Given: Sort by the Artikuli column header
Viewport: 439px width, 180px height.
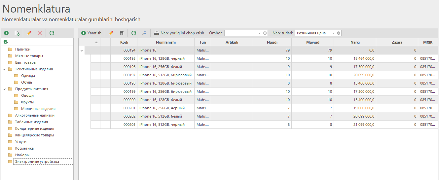Looking at the screenshot, I should 232,42.
